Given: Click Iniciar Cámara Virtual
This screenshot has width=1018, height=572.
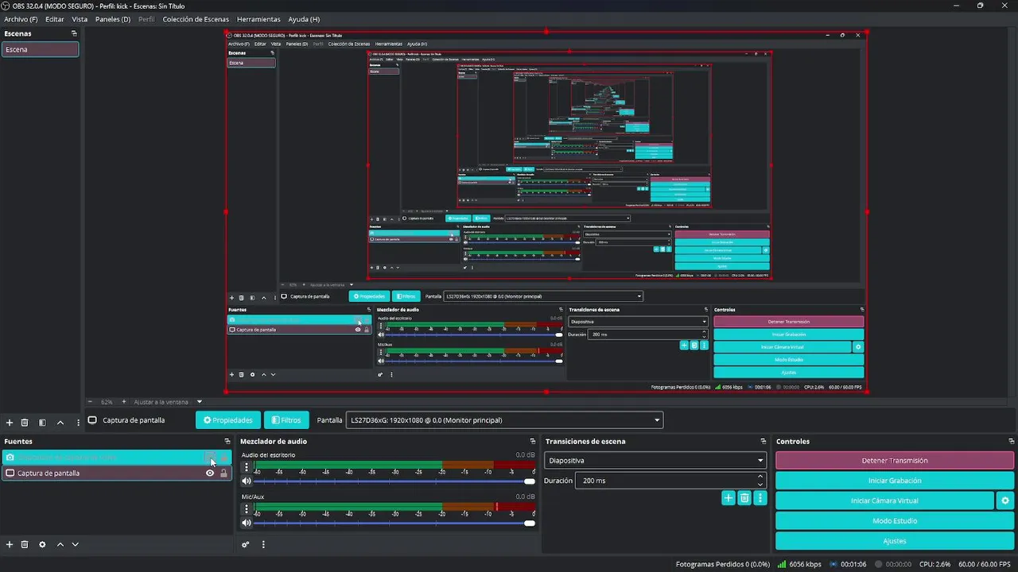Looking at the screenshot, I should (884, 500).
